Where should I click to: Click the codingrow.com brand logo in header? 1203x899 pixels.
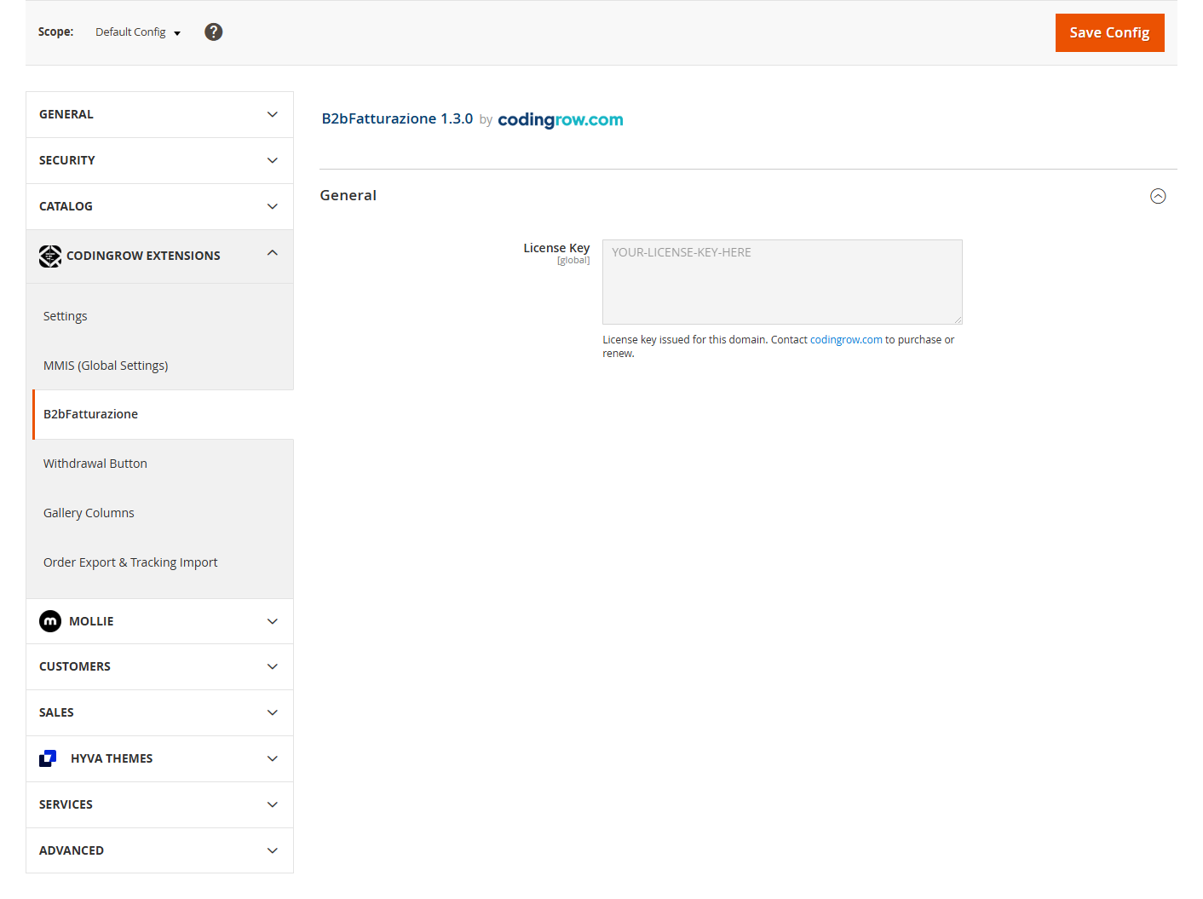(561, 119)
